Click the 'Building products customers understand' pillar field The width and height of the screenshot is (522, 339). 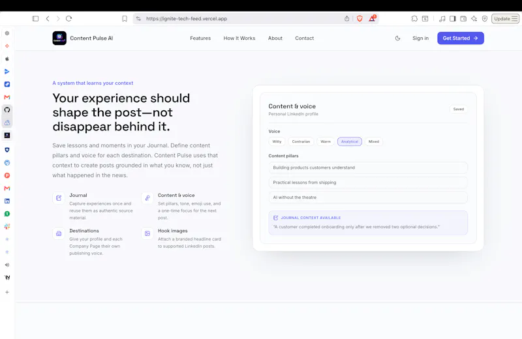point(368,168)
